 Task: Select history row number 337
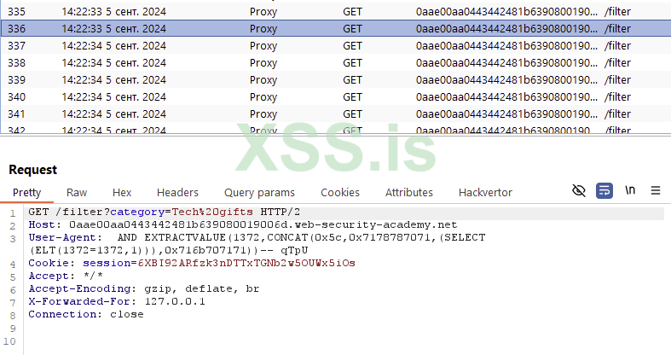click(x=336, y=46)
